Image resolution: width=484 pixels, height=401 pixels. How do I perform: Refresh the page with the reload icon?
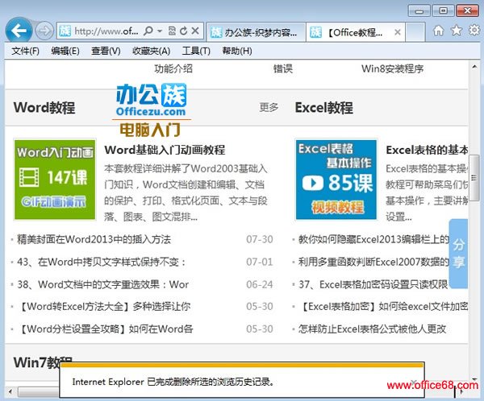pos(184,31)
